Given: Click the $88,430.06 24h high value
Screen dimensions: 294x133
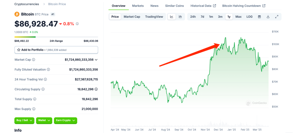Looking at the screenshot, I should (91, 41).
